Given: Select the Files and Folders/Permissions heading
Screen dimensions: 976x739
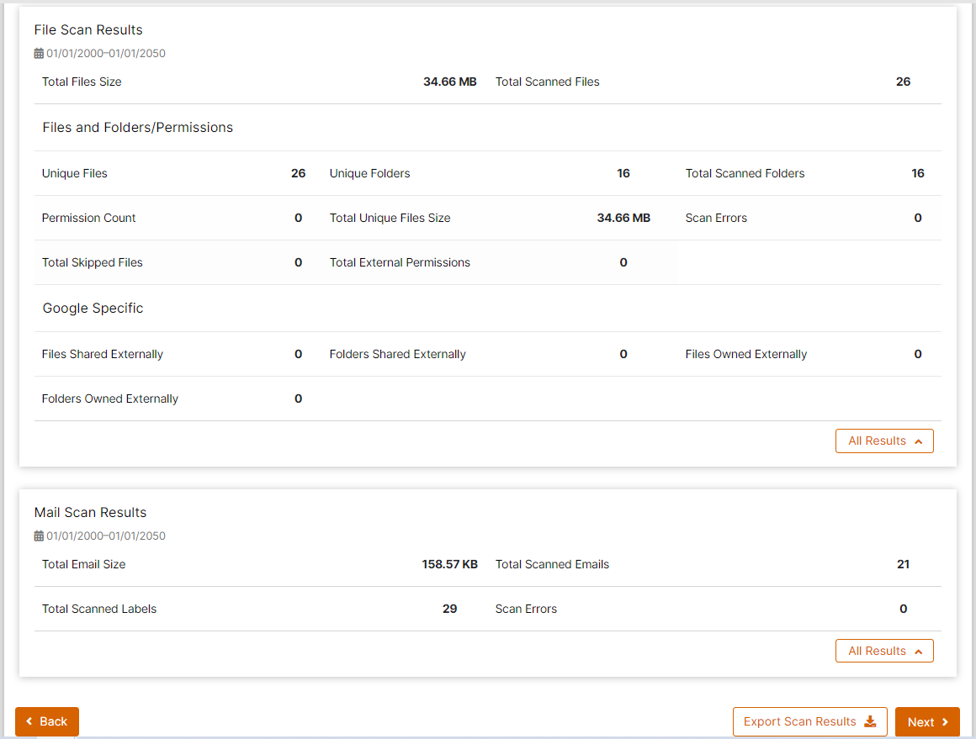Looking at the screenshot, I should click(x=138, y=127).
